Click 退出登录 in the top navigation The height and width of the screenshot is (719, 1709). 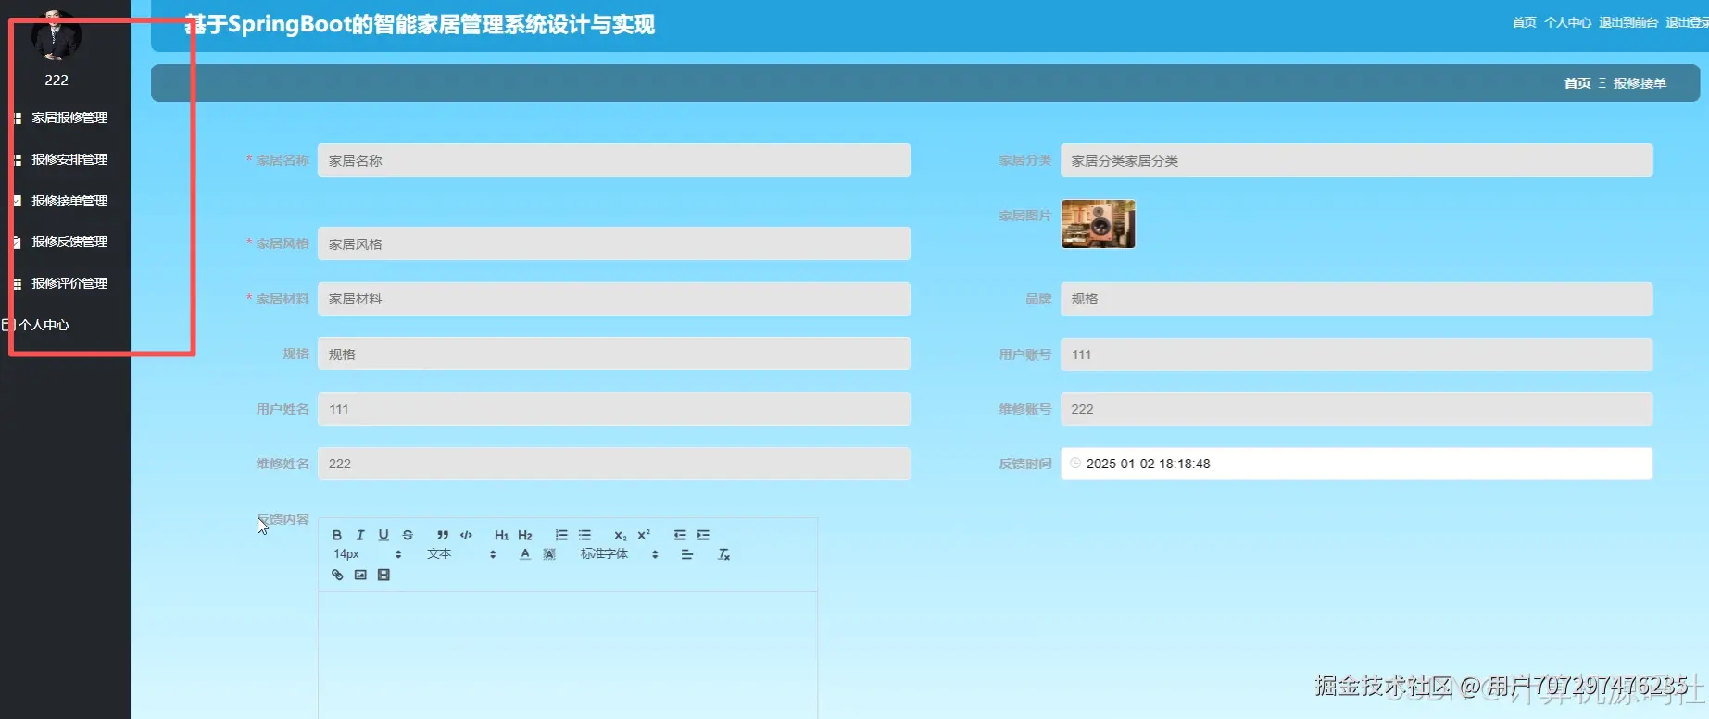pyautogui.click(x=1688, y=22)
